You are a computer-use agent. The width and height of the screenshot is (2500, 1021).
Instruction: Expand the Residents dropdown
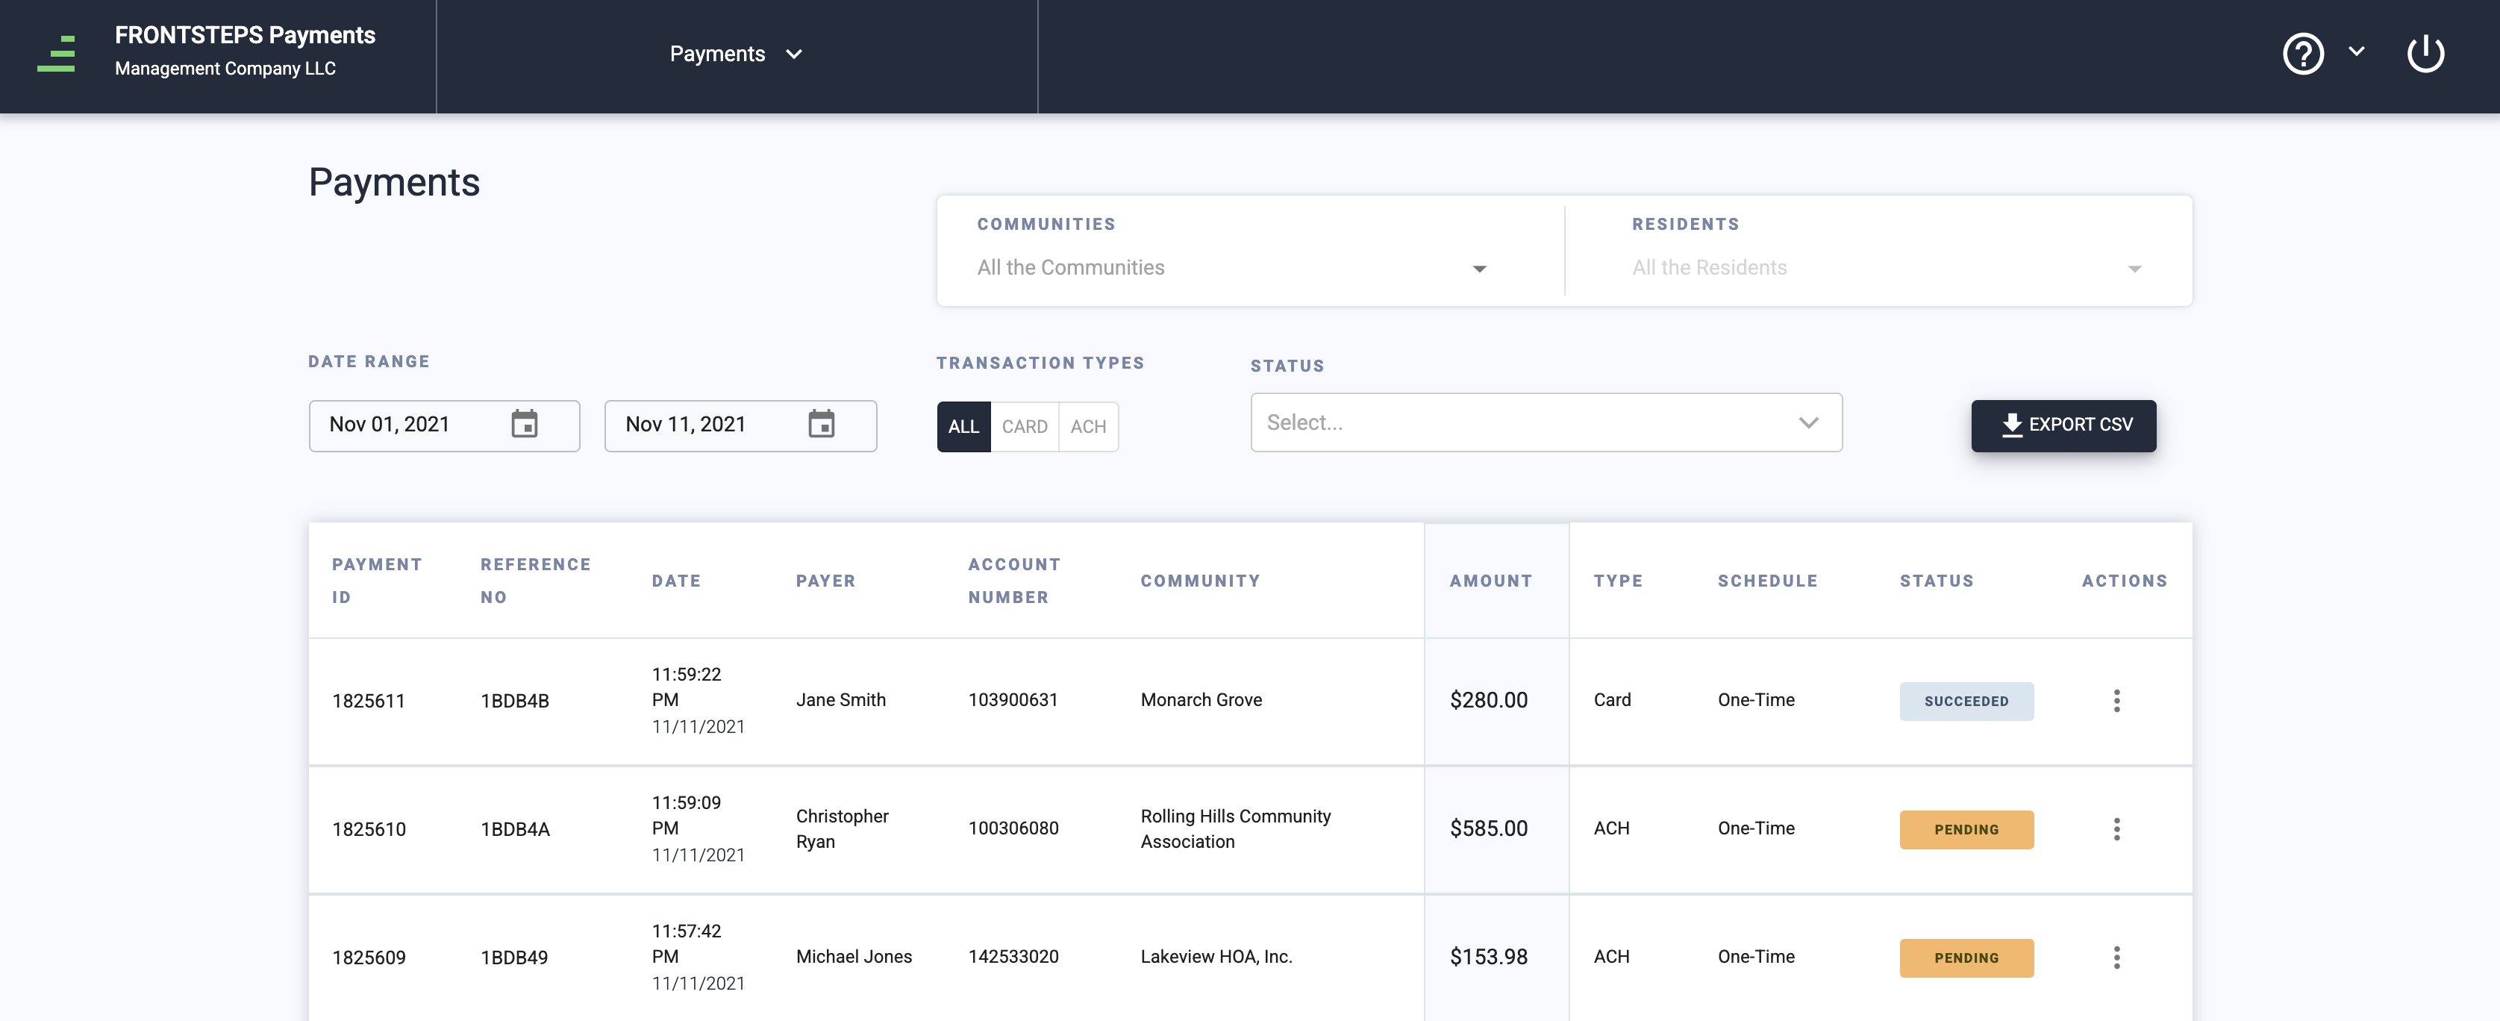[2134, 269]
